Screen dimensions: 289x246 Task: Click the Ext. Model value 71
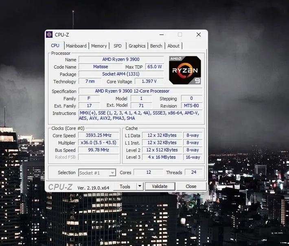pyautogui.click(x=141, y=106)
